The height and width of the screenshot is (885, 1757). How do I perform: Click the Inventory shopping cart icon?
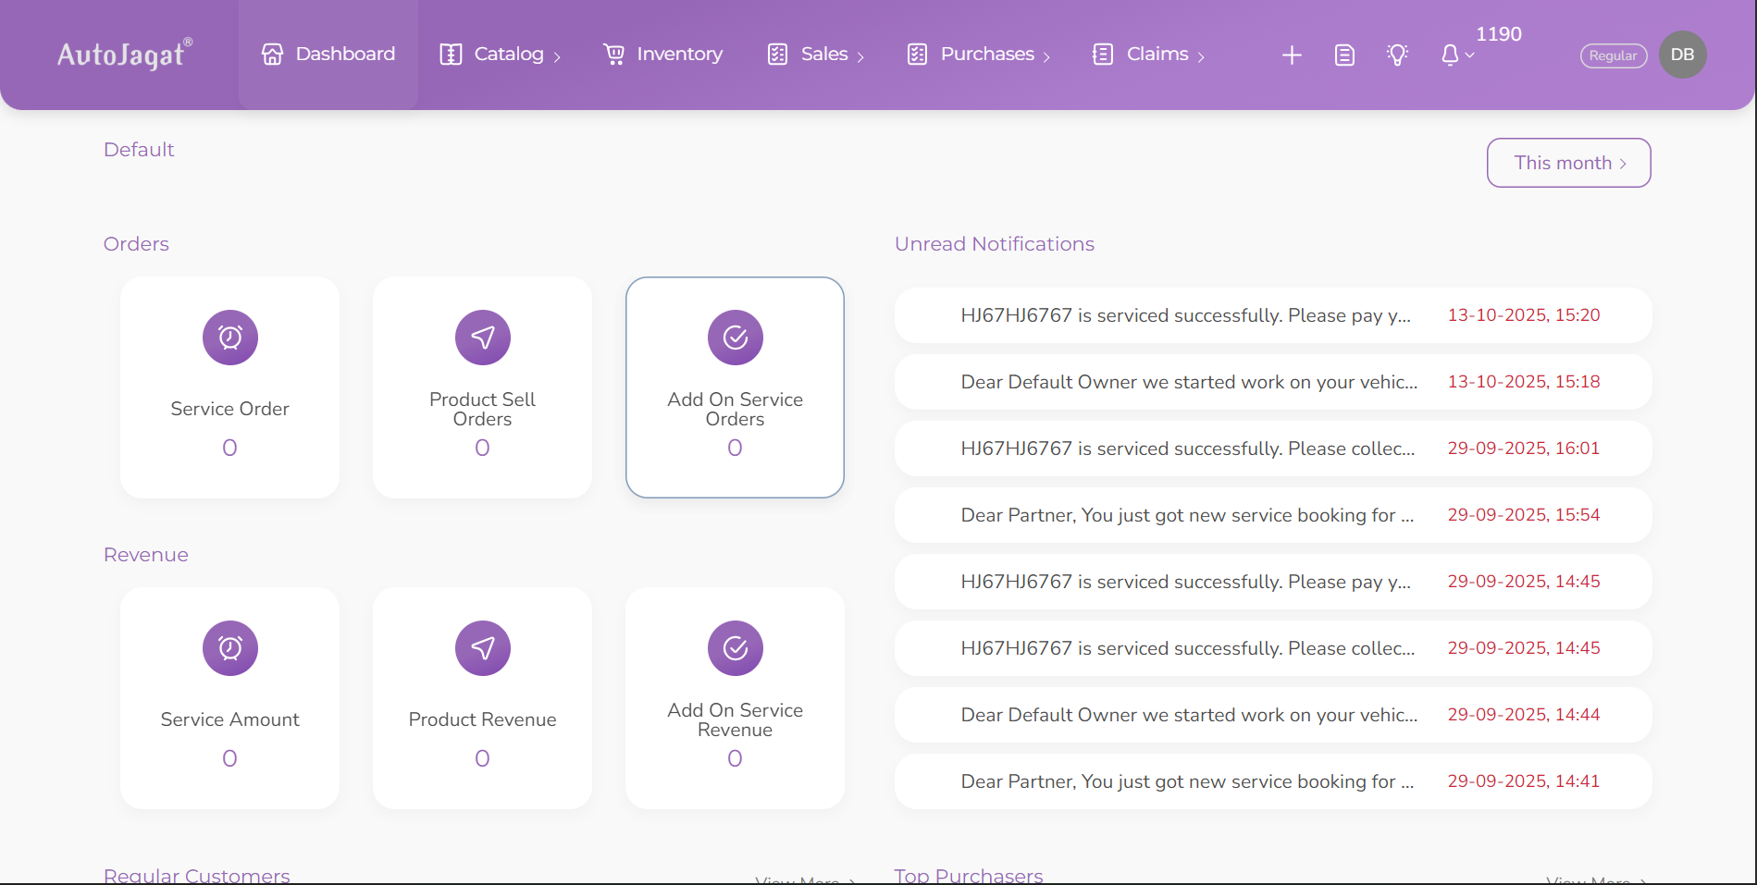coord(613,55)
